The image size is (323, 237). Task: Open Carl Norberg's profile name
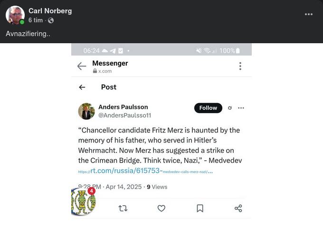coord(50,11)
